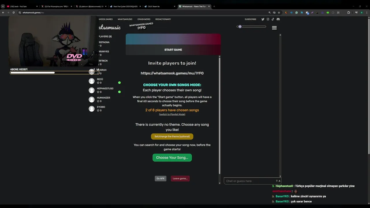Click the volume slider track
370x208 pixels.
[251, 27]
